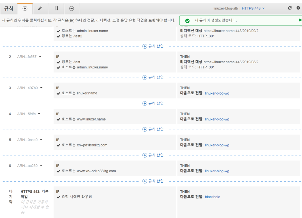Screen dimensions: 302x218
Task: Switch to the 규칙 tab
Action: (x=9, y=9)
